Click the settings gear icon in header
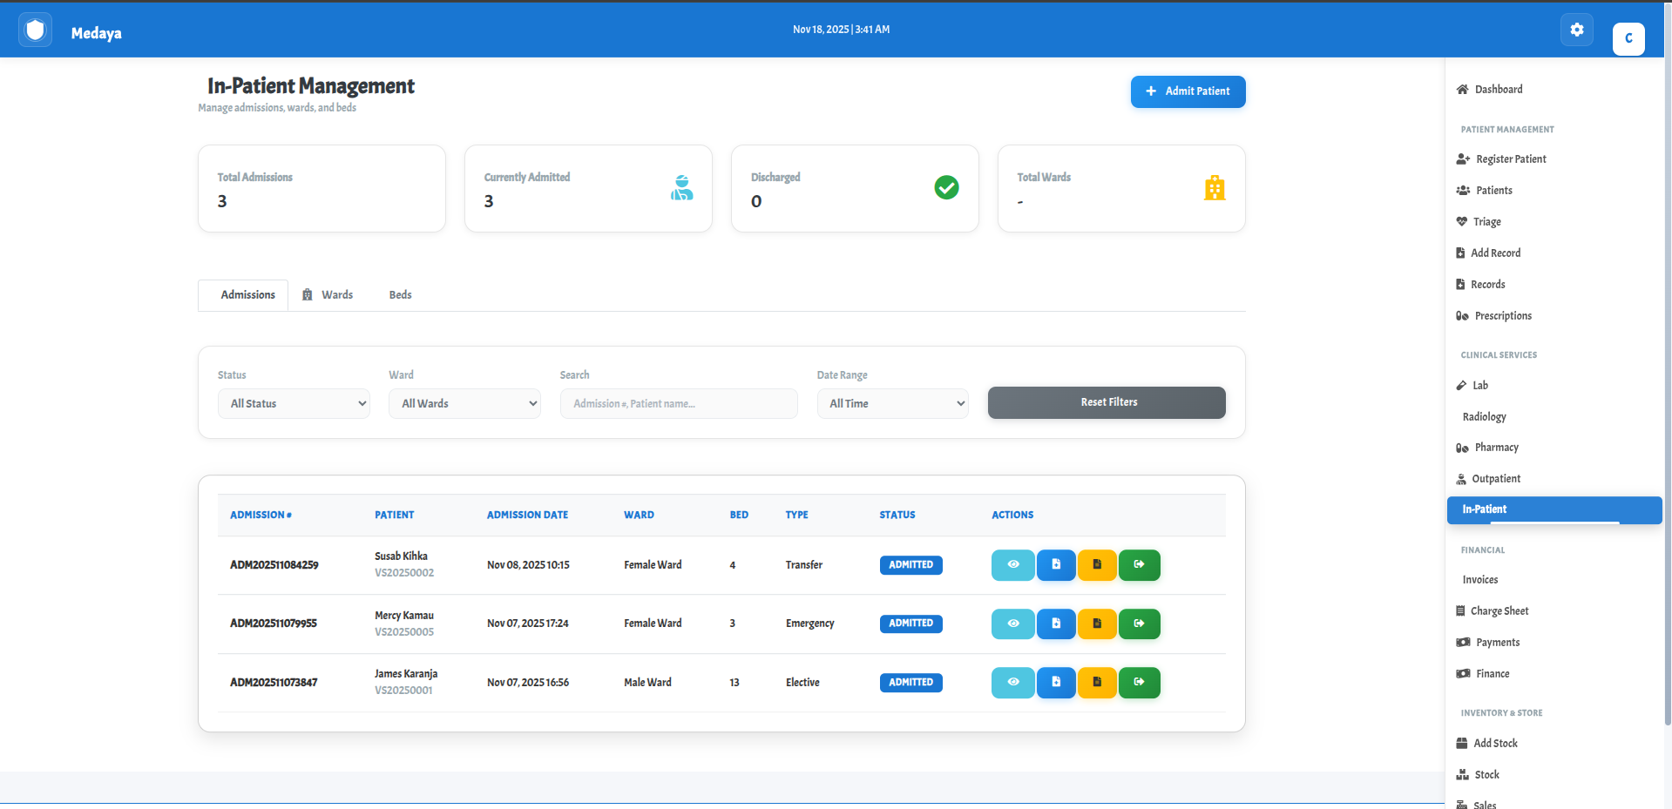This screenshot has height=809, width=1672. 1576,30
